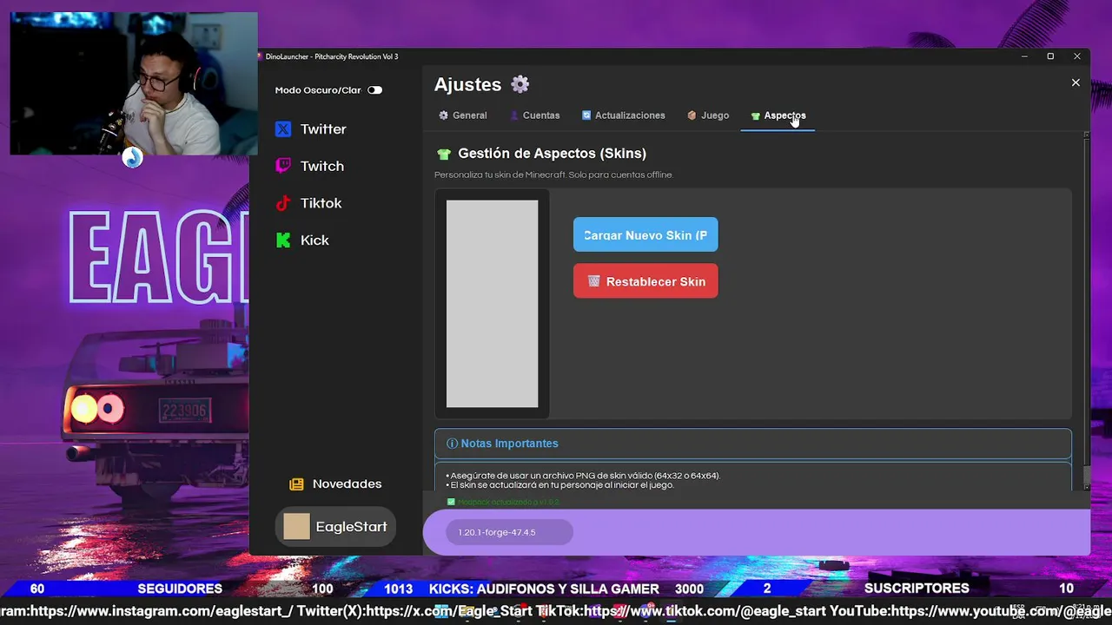Switch to the Cuentas tab

pyautogui.click(x=534, y=115)
